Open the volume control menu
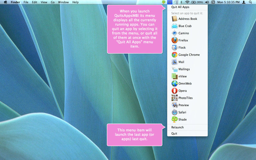Image resolution: width=256 pixels, height=160 pixels. pos(207,2)
